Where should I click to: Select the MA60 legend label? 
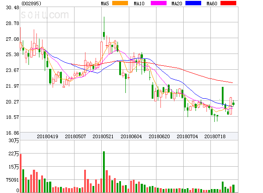coord(212,4)
